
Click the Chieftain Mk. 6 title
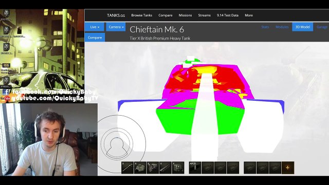coord(157,30)
